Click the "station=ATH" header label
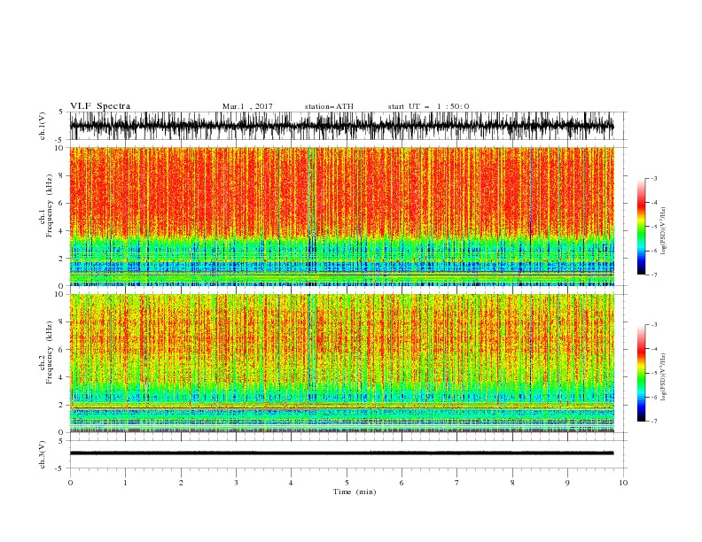 (329, 106)
